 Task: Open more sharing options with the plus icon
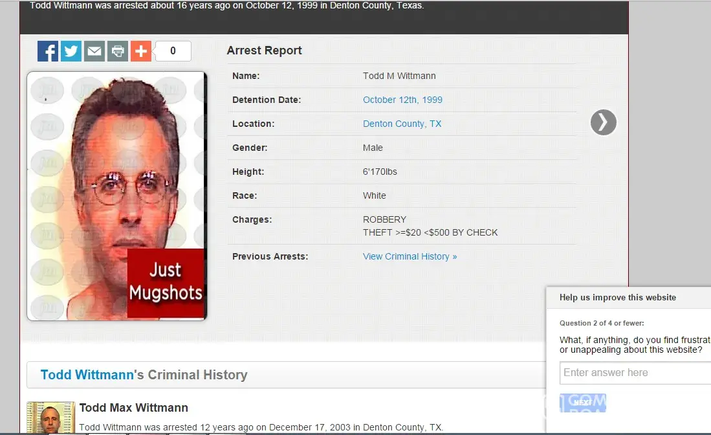(x=140, y=51)
